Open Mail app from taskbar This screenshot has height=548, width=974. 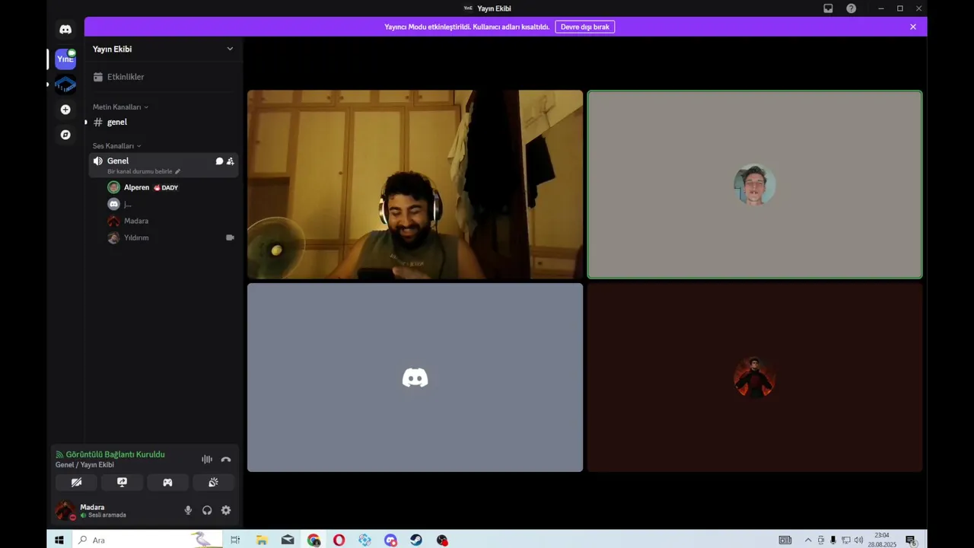click(x=288, y=540)
